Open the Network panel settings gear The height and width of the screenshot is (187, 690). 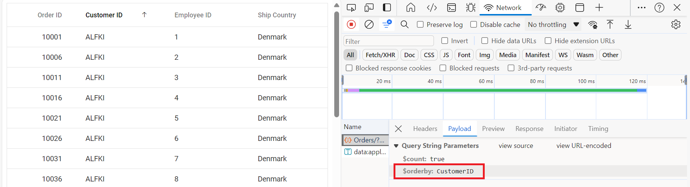tap(676, 24)
